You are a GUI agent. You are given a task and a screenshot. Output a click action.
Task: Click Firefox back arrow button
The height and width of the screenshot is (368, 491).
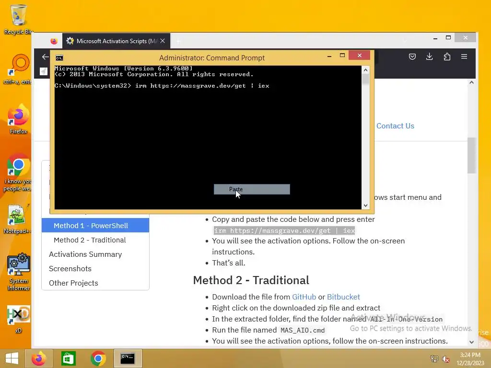click(x=46, y=57)
